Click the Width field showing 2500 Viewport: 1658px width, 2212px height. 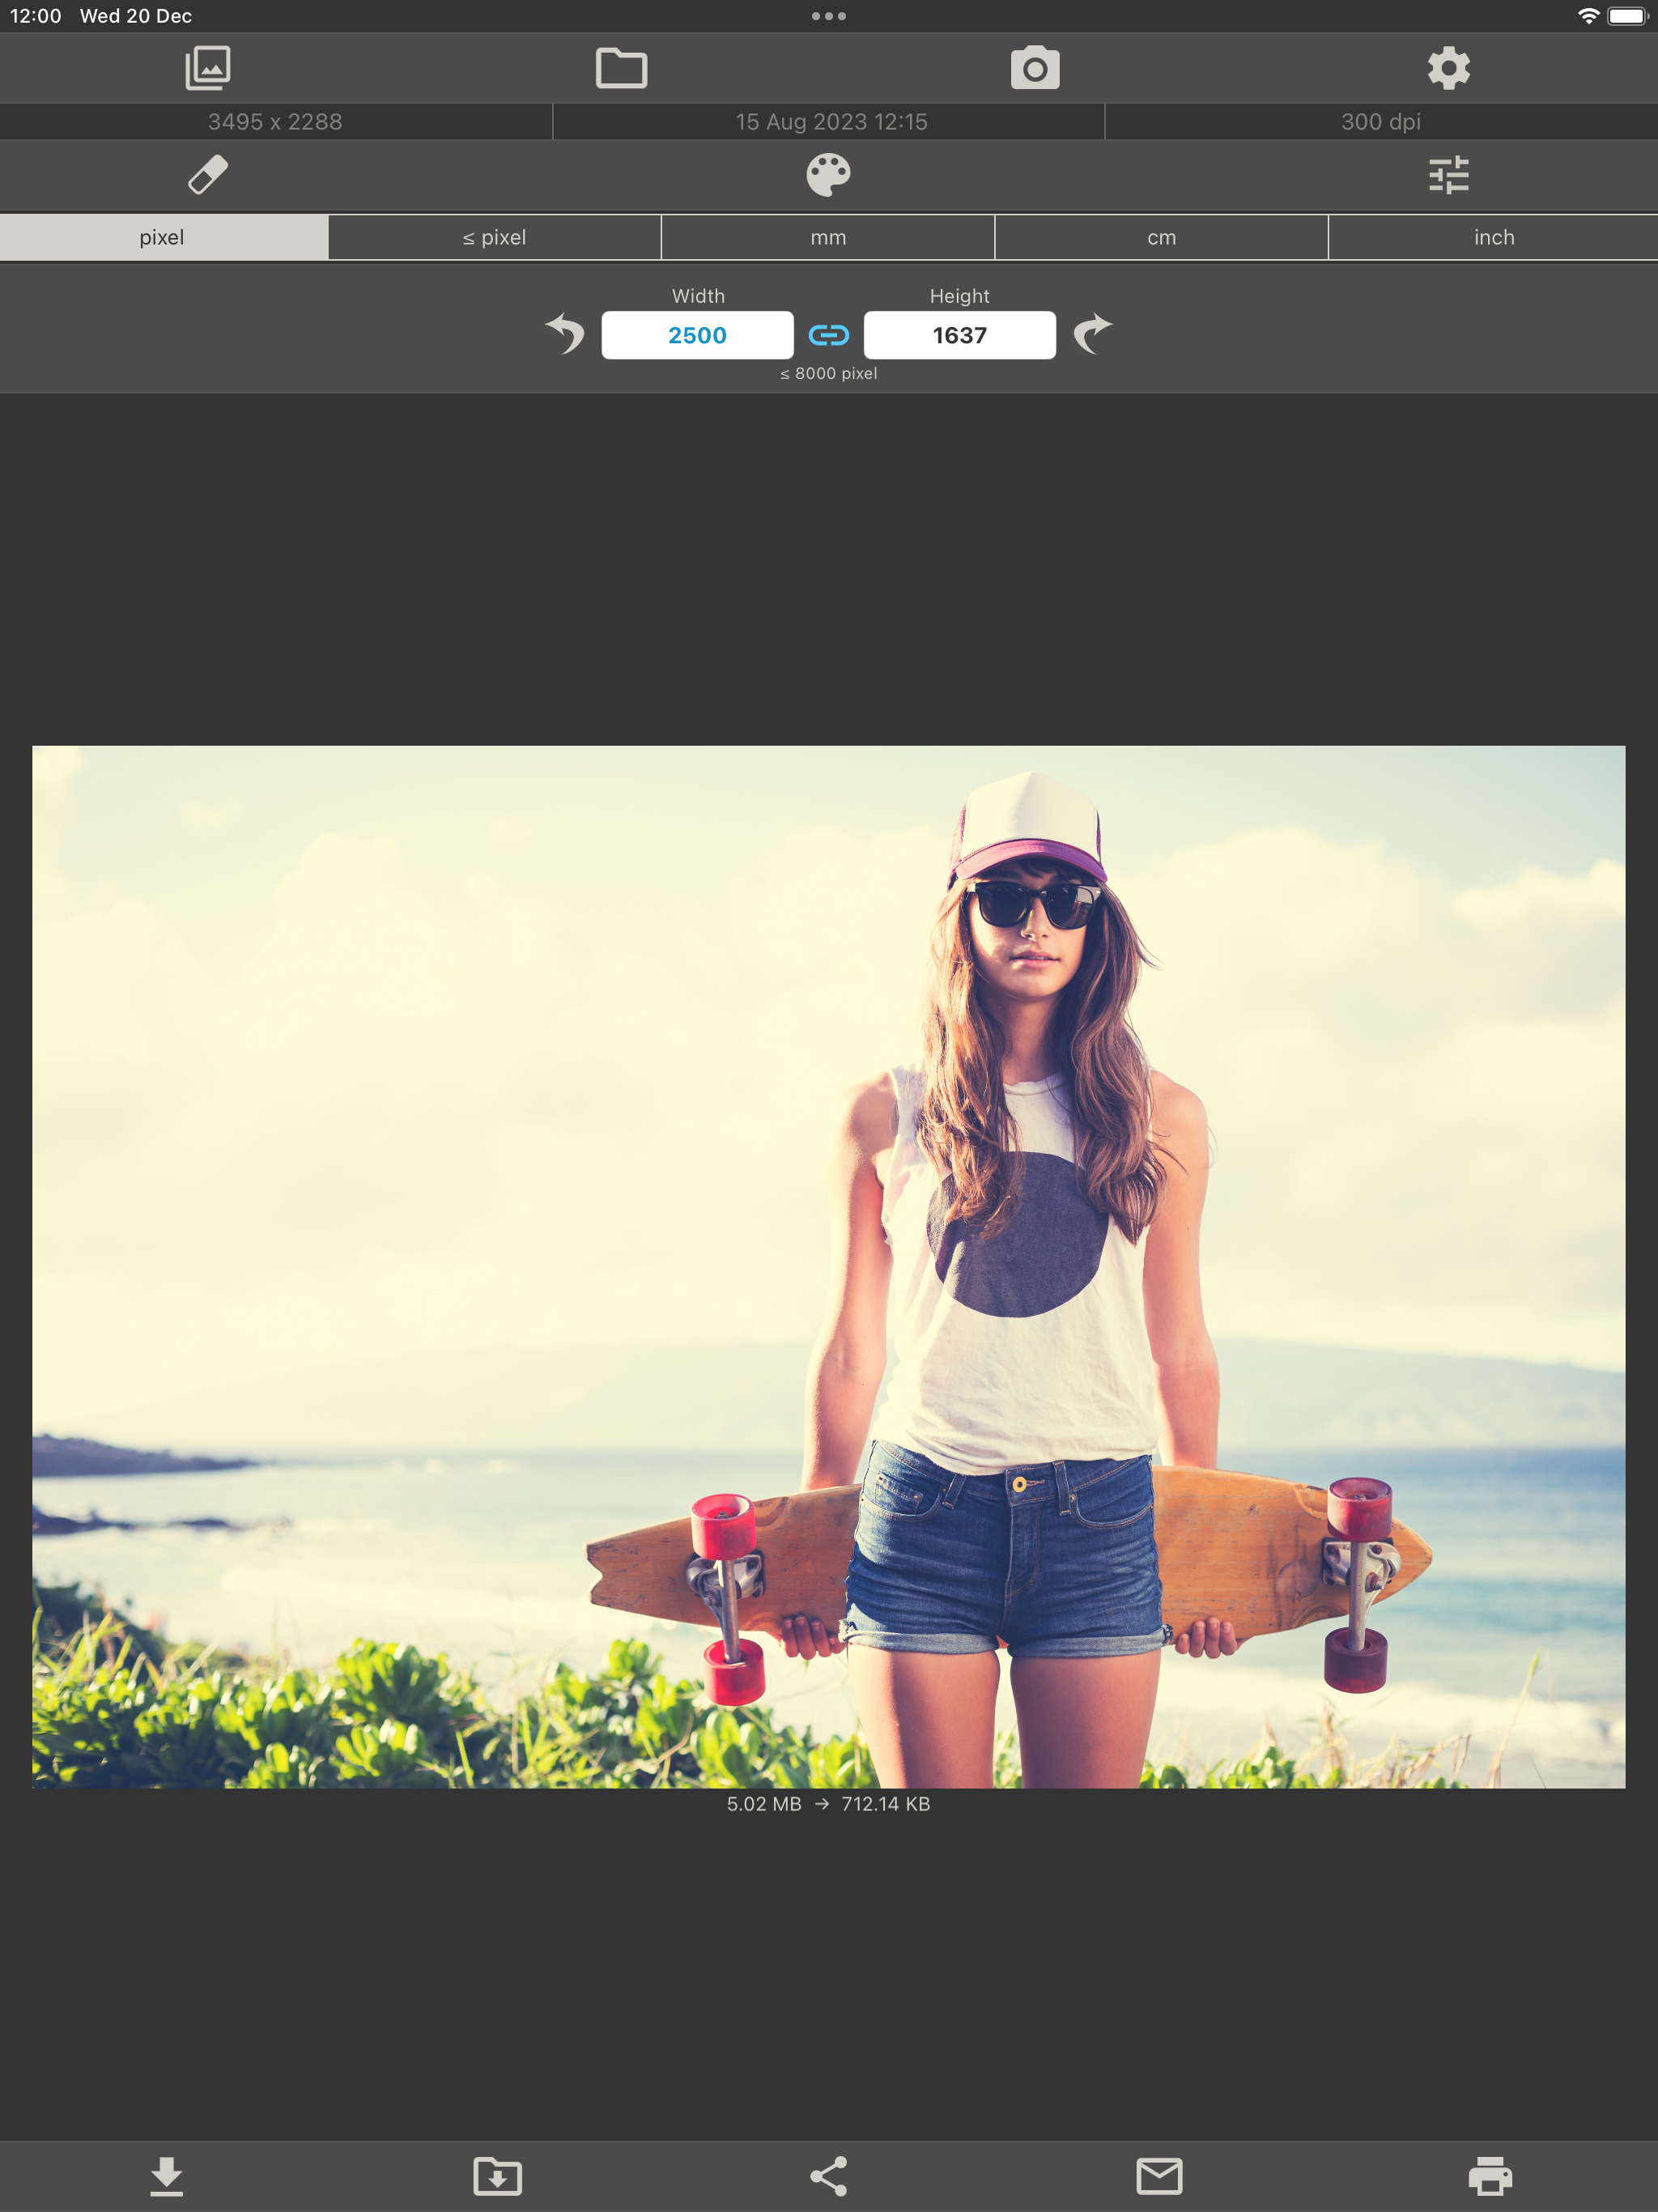point(697,335)
